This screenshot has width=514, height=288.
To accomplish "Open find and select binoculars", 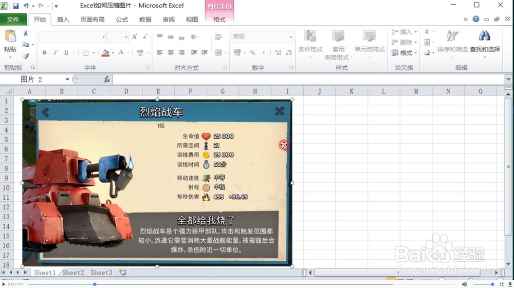I will click(x=485, y=44).
